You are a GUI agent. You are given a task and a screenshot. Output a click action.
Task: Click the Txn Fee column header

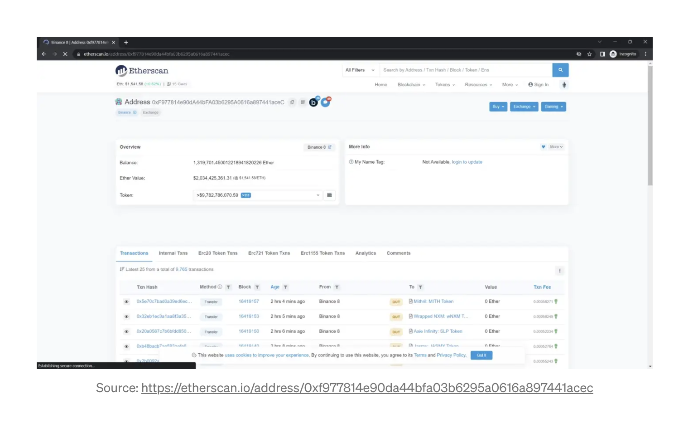542,287
